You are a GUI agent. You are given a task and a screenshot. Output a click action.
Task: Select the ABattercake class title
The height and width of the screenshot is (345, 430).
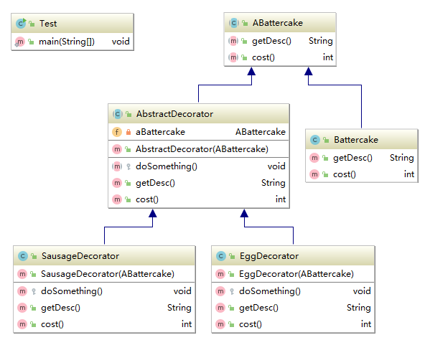(x=278, y=23)
